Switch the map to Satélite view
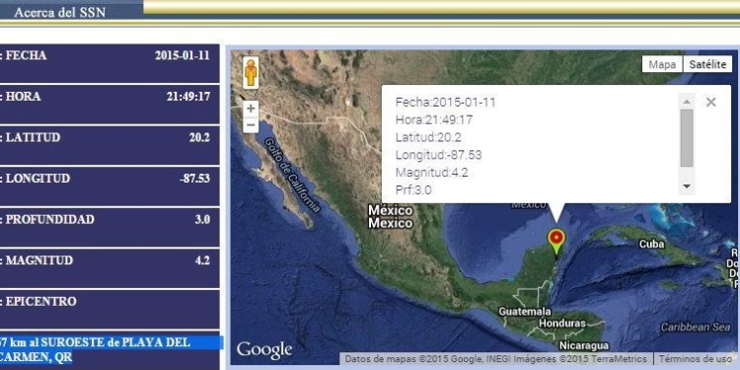The width and height of the screenshot is (740, 370). coord(707,65)
